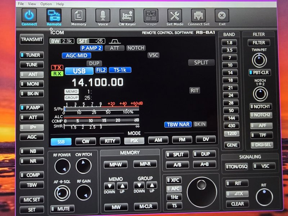The width and height of the screenshot is (288, 216).
Task: Open the Connect Set icon
Action: point(198,16)
